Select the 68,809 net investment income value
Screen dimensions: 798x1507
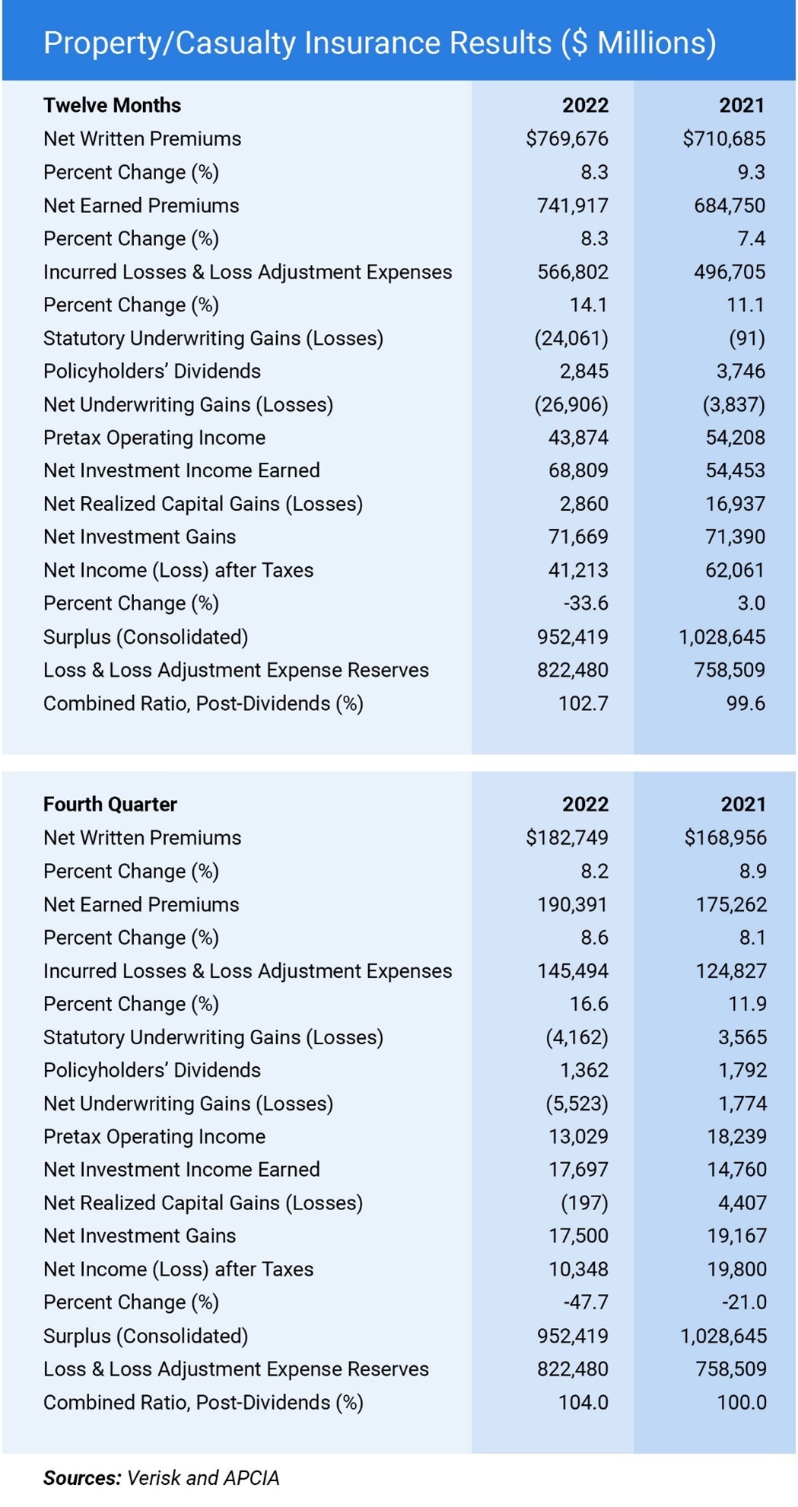(x=578, y=470)
